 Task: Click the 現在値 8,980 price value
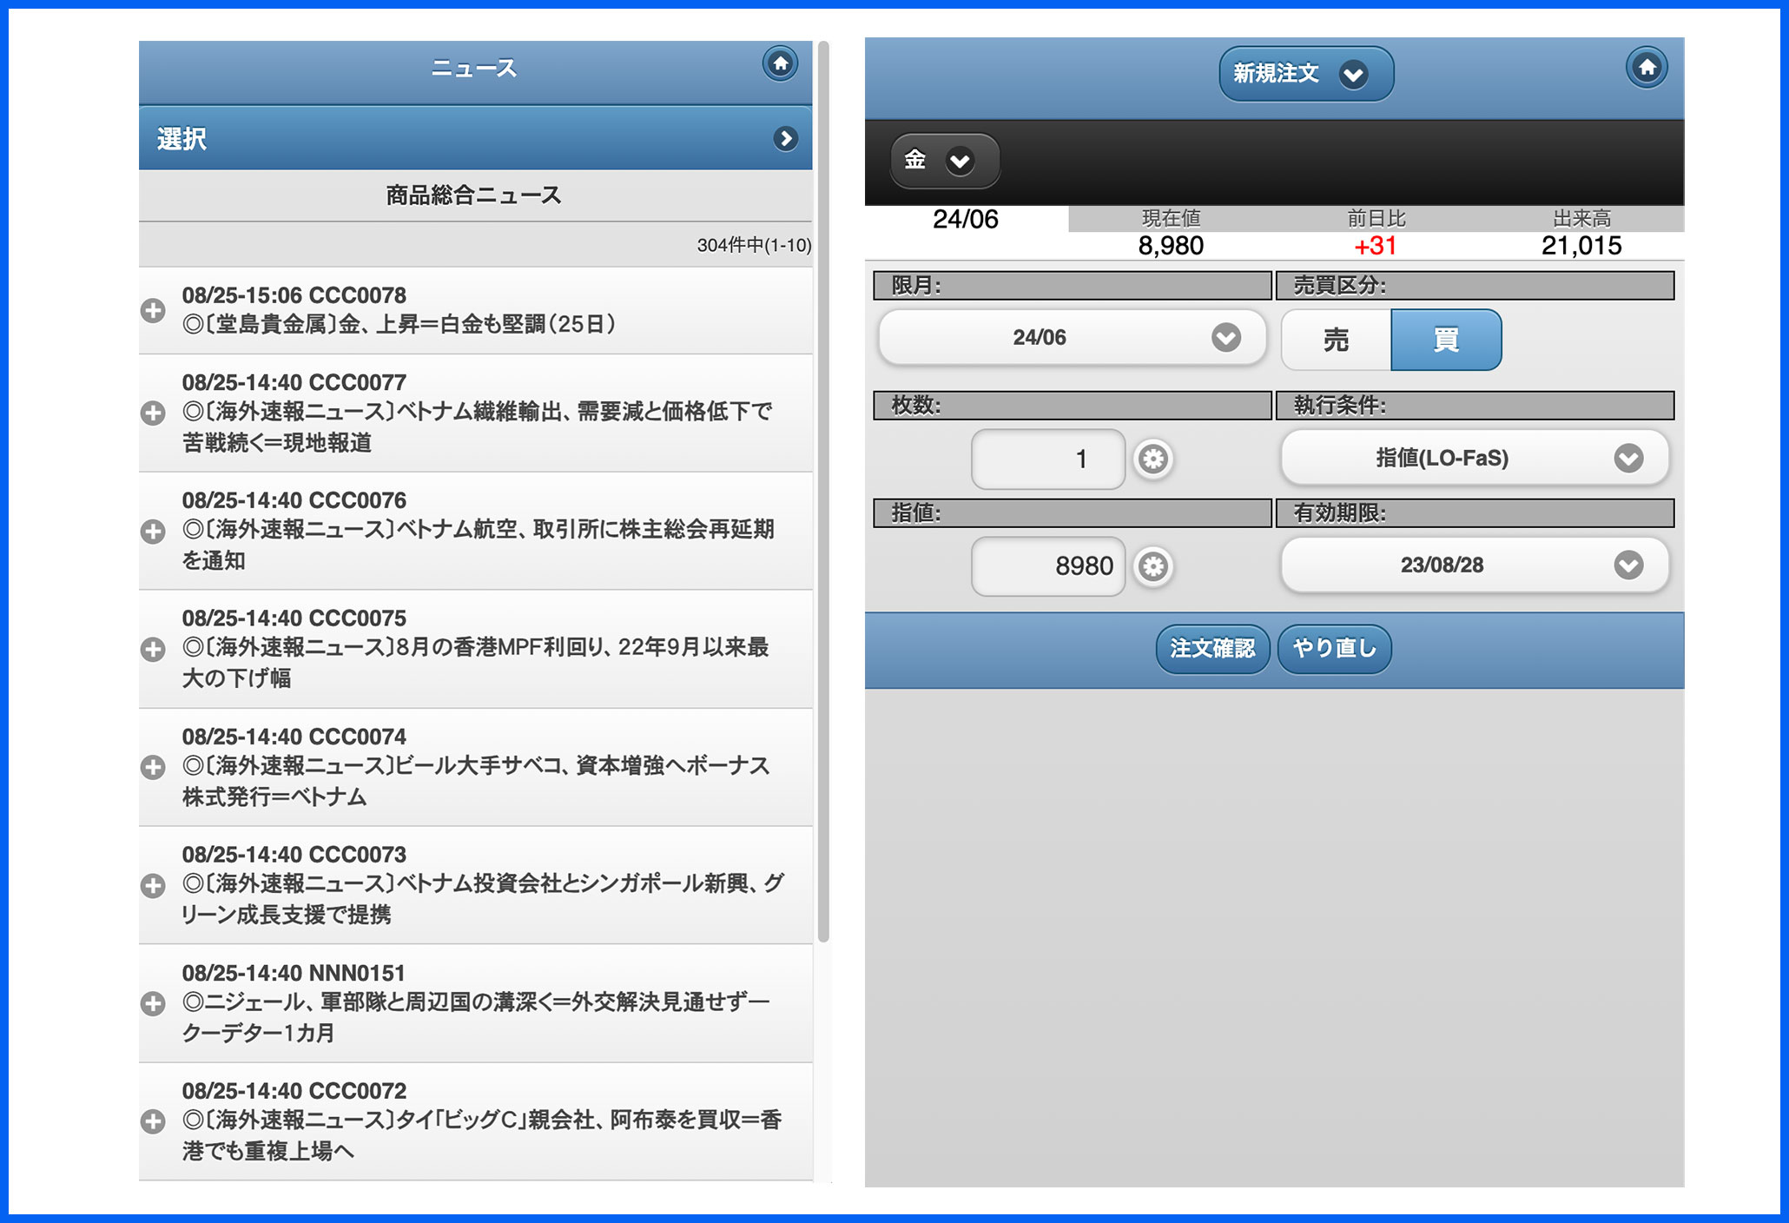pyautogui.click(x=1171, y=246)
